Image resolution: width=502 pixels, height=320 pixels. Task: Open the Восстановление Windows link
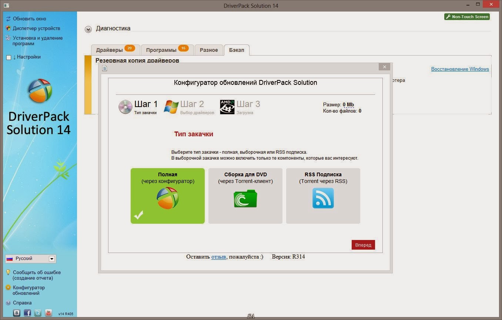tap(460, 69)
